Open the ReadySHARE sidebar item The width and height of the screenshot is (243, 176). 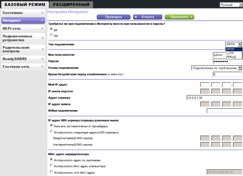click(x=23, y=59)
